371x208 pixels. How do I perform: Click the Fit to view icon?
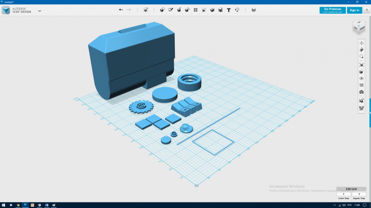pyautogui.click(x=362, y=65)
